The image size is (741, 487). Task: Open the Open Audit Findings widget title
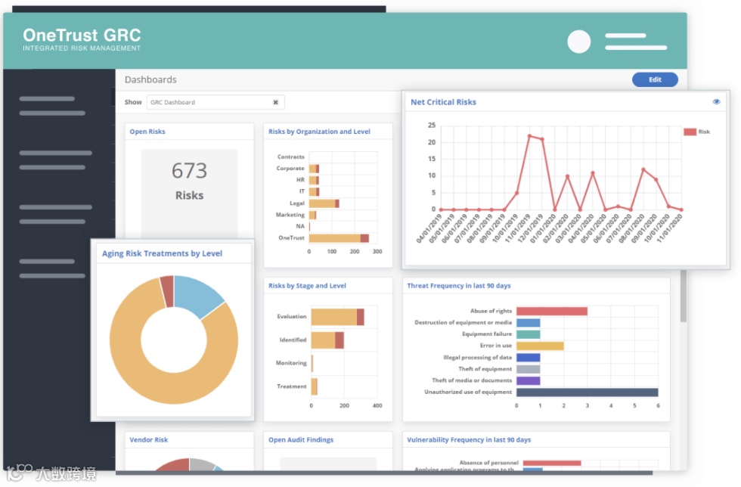(301, 439)
